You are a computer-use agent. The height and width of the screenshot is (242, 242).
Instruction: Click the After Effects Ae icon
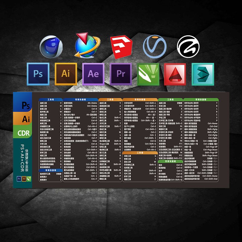pos(93,74)
